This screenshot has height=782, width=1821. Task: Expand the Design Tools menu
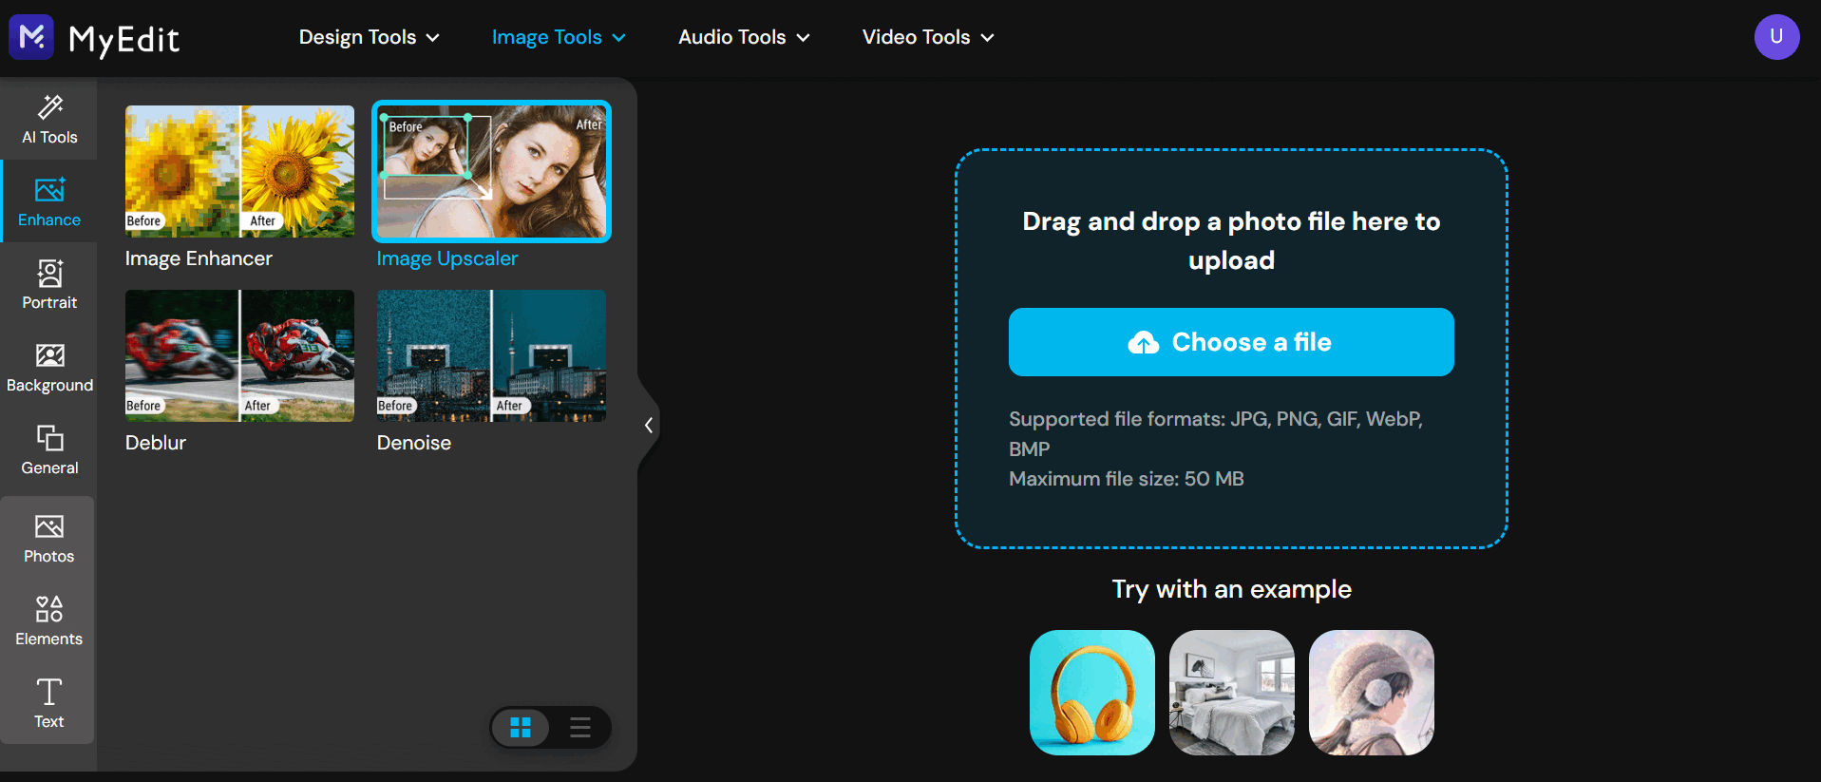pyautogui.click(x=370, y=37)
